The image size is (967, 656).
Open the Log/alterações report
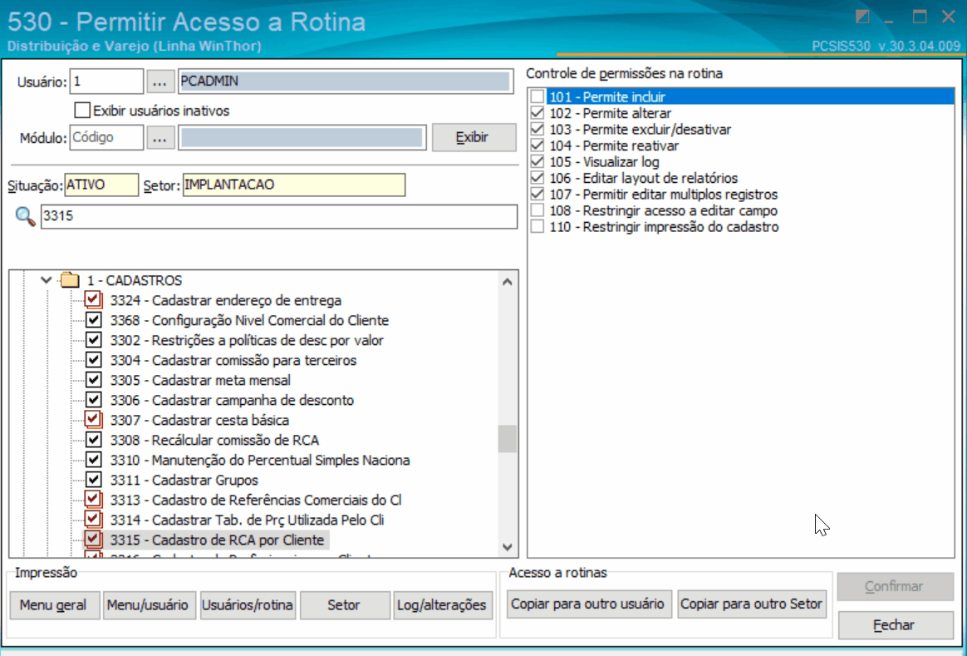pyautogui.click(x=442, y=604)
